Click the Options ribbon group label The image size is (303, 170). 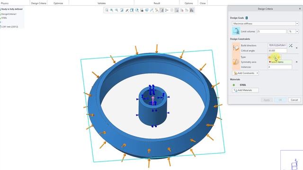point(188,3)
